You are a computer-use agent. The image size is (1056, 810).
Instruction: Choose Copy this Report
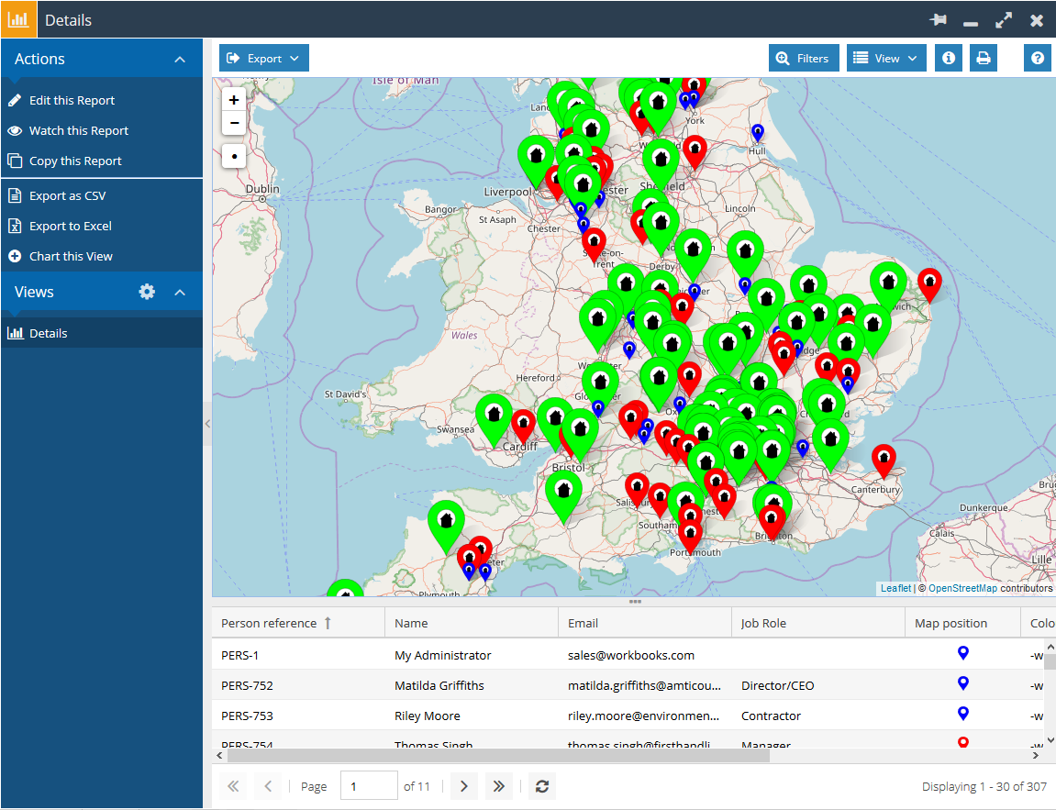point(74,161)
